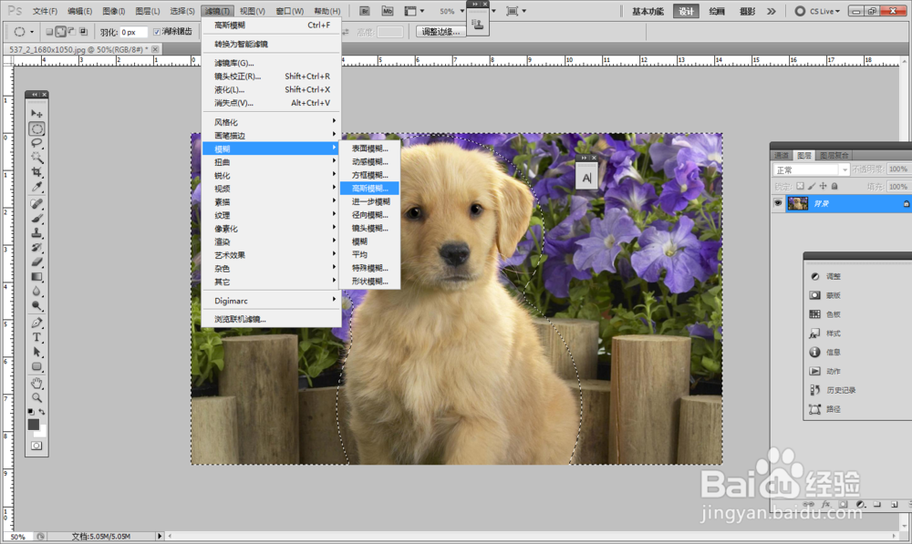Click the 羽化 feather input field
Screen dimensions: 912x544
click(x=133, y=32)
